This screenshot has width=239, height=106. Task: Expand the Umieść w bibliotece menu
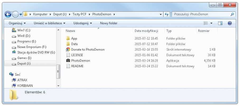click(x=49, y=23)
